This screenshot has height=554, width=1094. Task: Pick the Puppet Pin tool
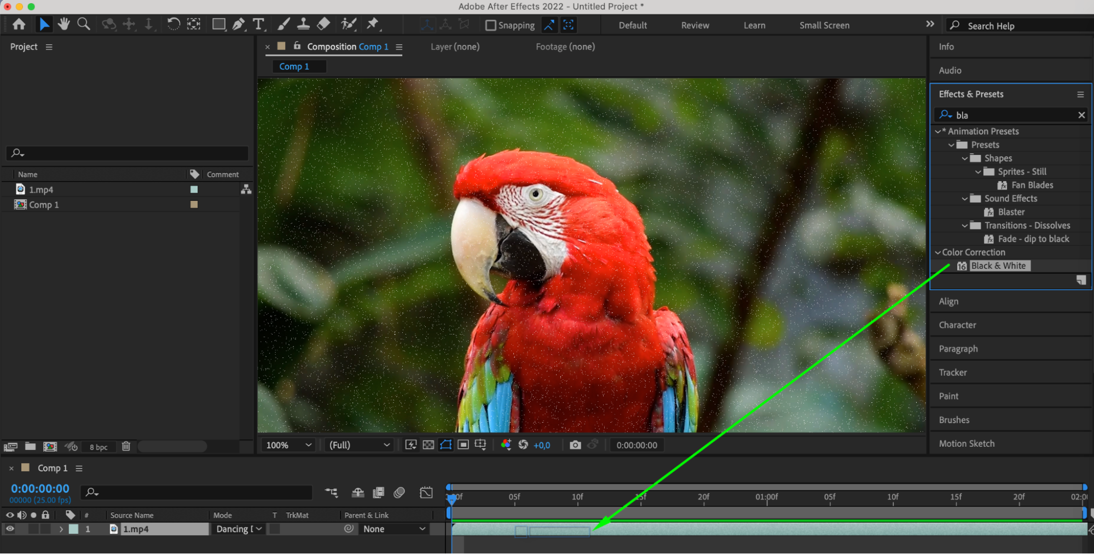point(373,24)
